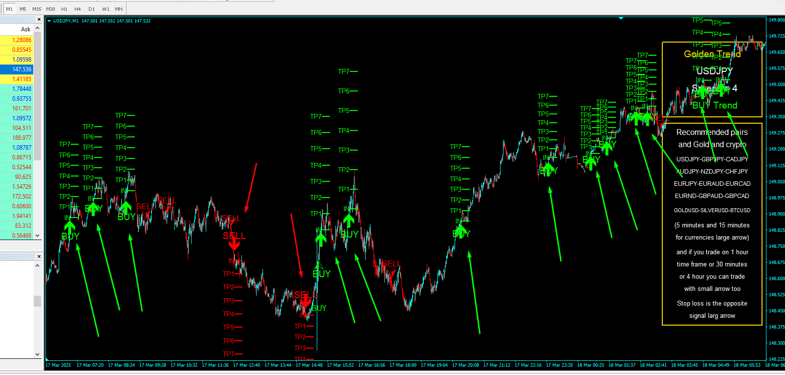The image size is (785, 375).
Task: Click the 149.800 price scale value
Action: pos(776,20)
